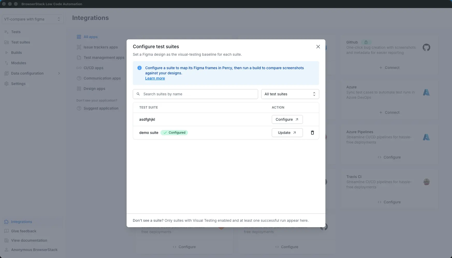Image resolution: width=452 pixels, height=258 pixels.
Task: Select Communication apps category
Action: click(x=102, y=78)
